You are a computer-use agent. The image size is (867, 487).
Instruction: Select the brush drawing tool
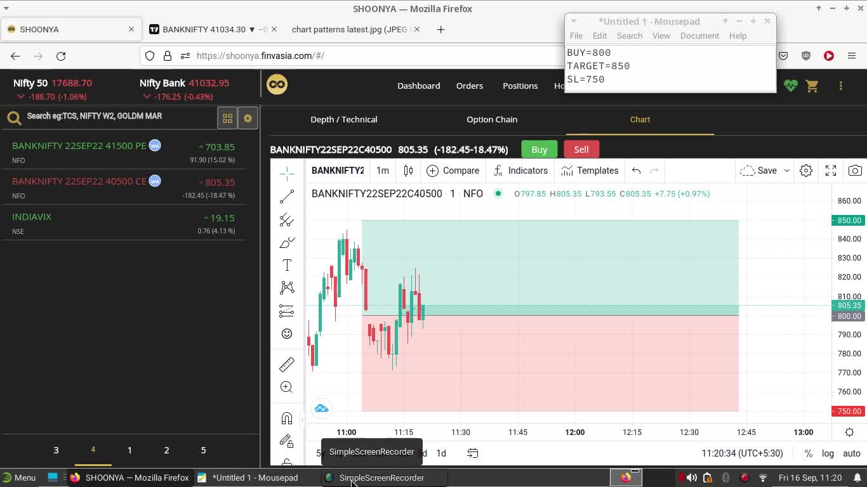pos(287,243)
